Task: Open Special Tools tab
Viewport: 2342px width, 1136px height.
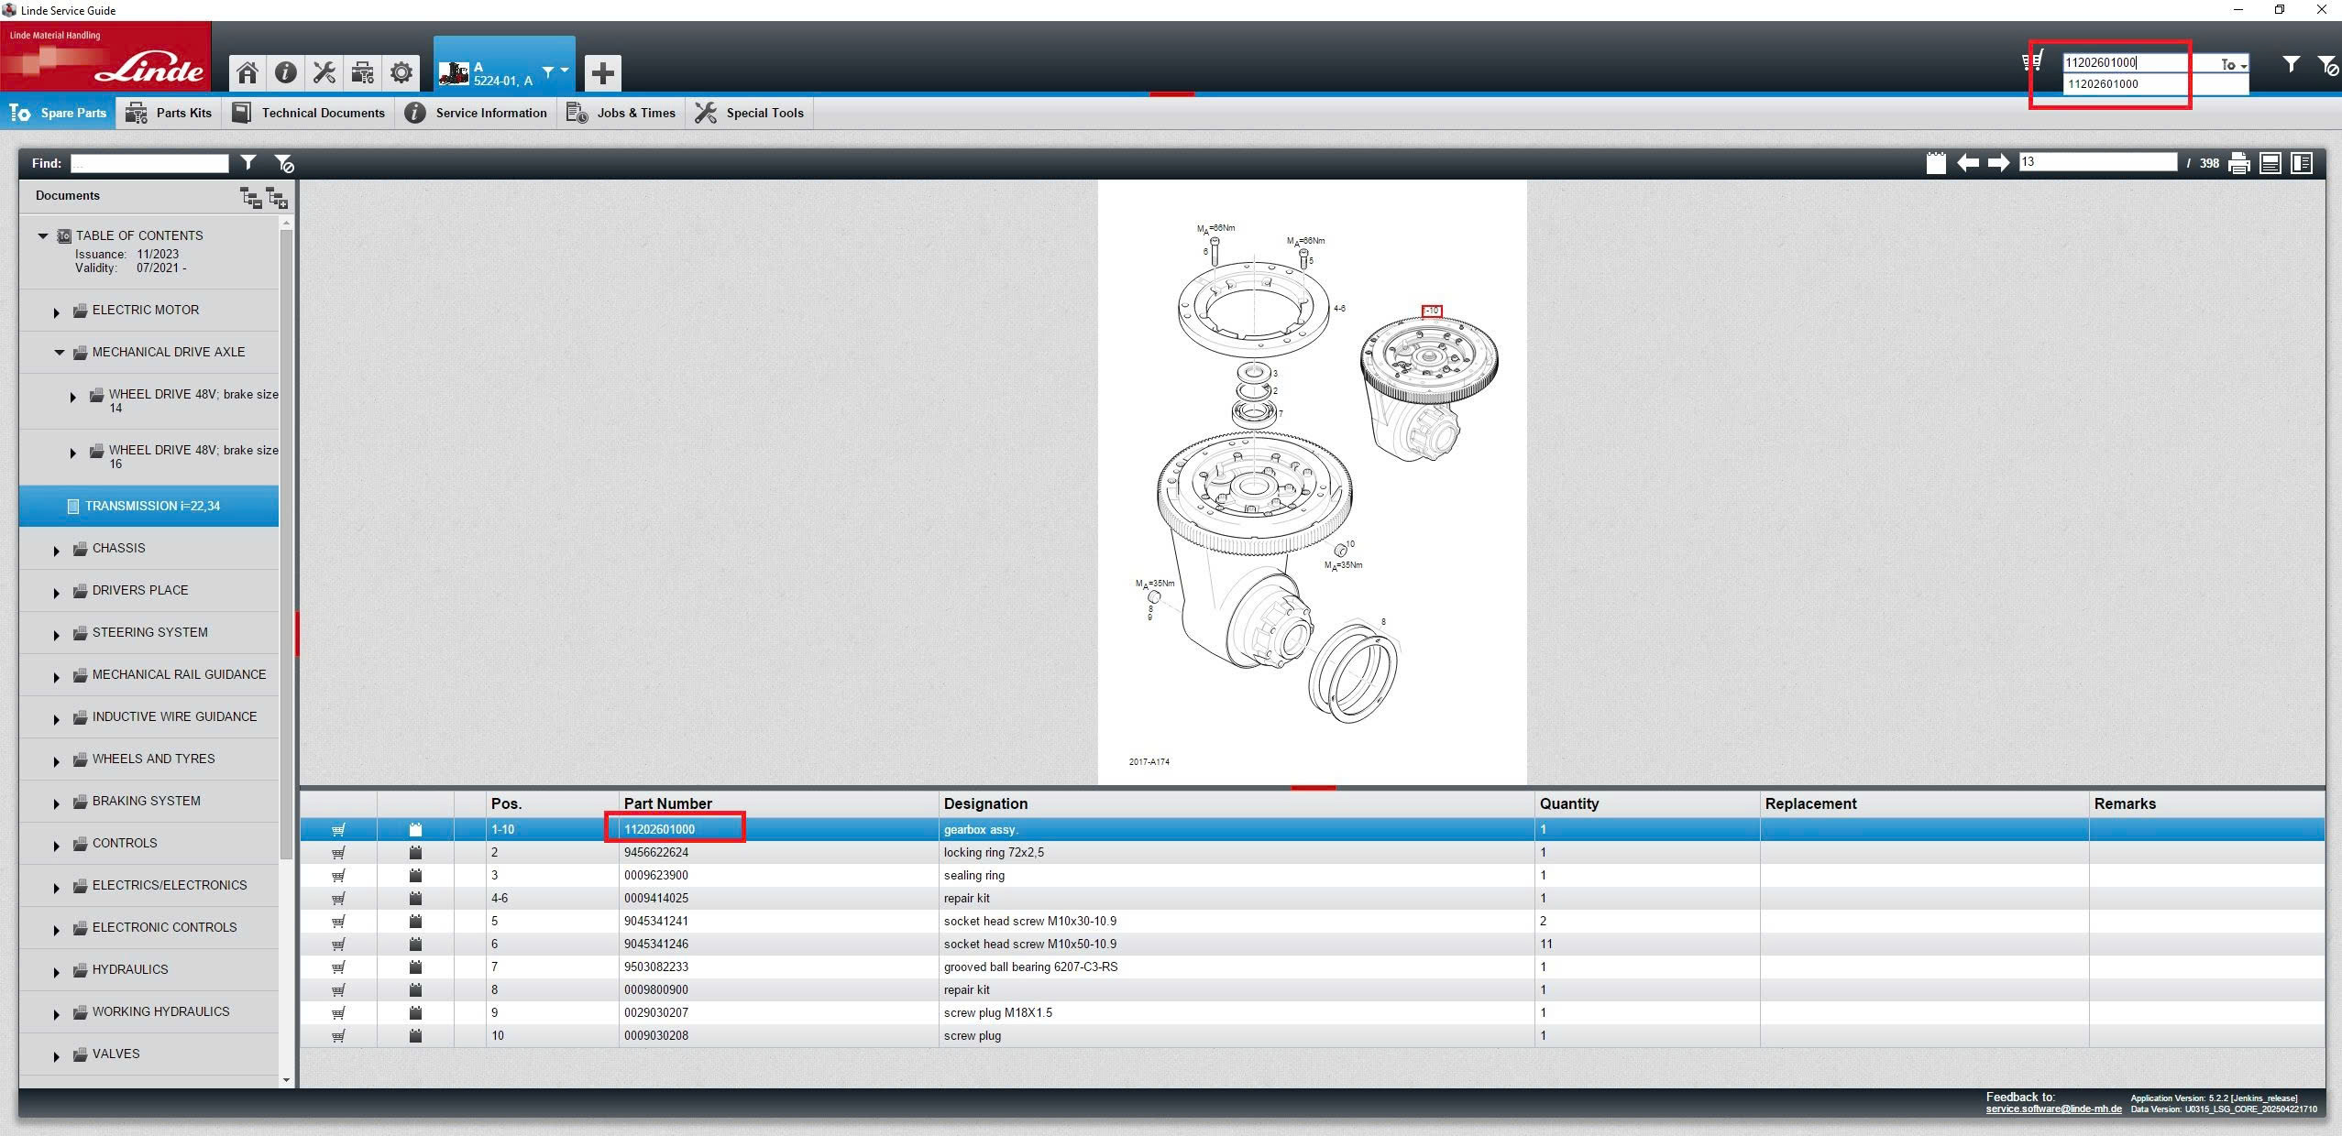Action: 749,113
